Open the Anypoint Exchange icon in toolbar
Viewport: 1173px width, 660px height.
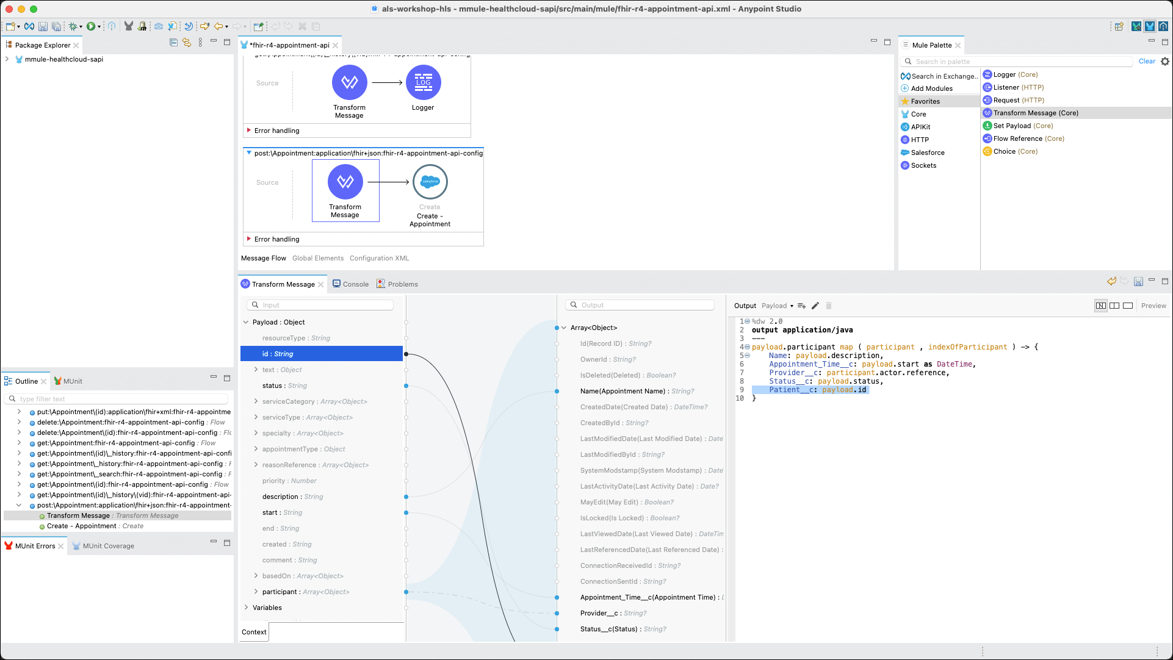29,26
